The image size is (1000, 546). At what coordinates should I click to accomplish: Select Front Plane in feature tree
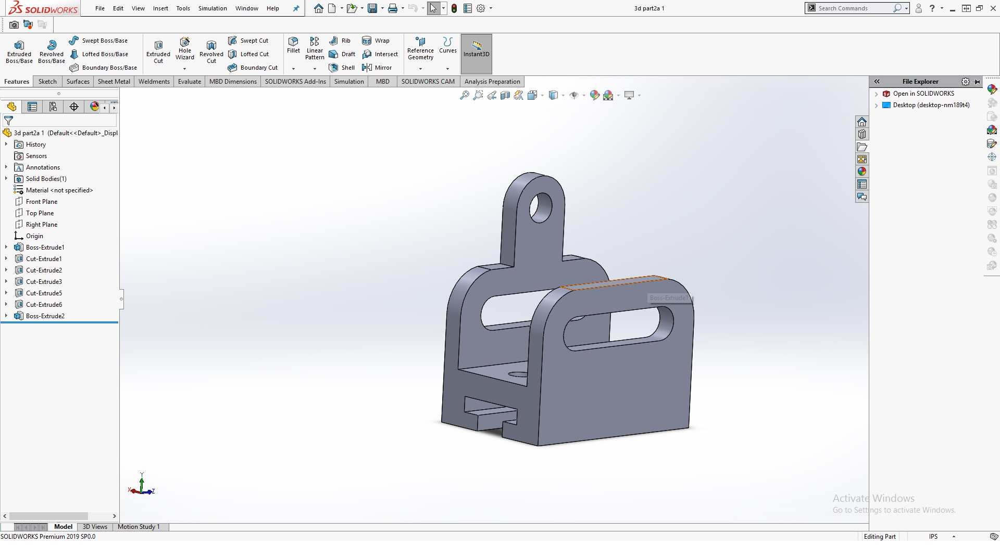click(42, 202)
